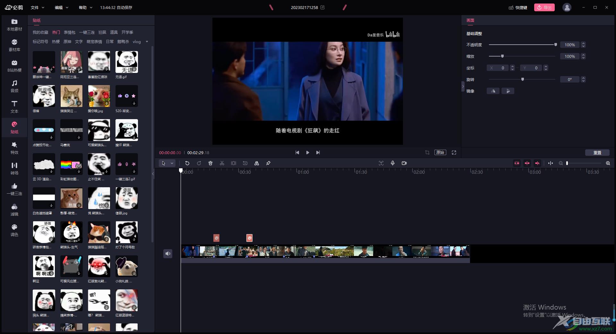This screenshot has width=616, height=334.
Task: Open the B站热梗 panel
Action: pyautogui.click(x=14, y=66)
